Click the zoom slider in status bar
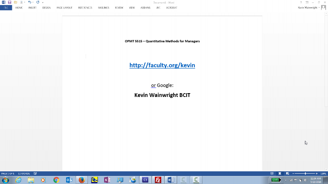Screen dimensions: 328x184 pyautogui.click(x=305, y=174)
